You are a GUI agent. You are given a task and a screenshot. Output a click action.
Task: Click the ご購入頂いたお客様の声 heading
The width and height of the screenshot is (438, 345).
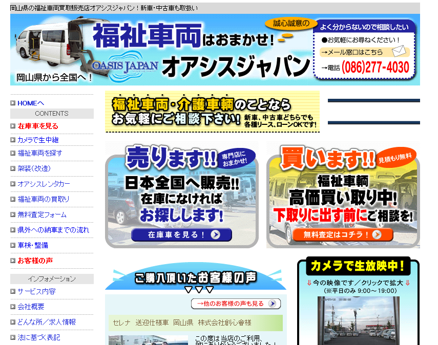coord(196,278)
